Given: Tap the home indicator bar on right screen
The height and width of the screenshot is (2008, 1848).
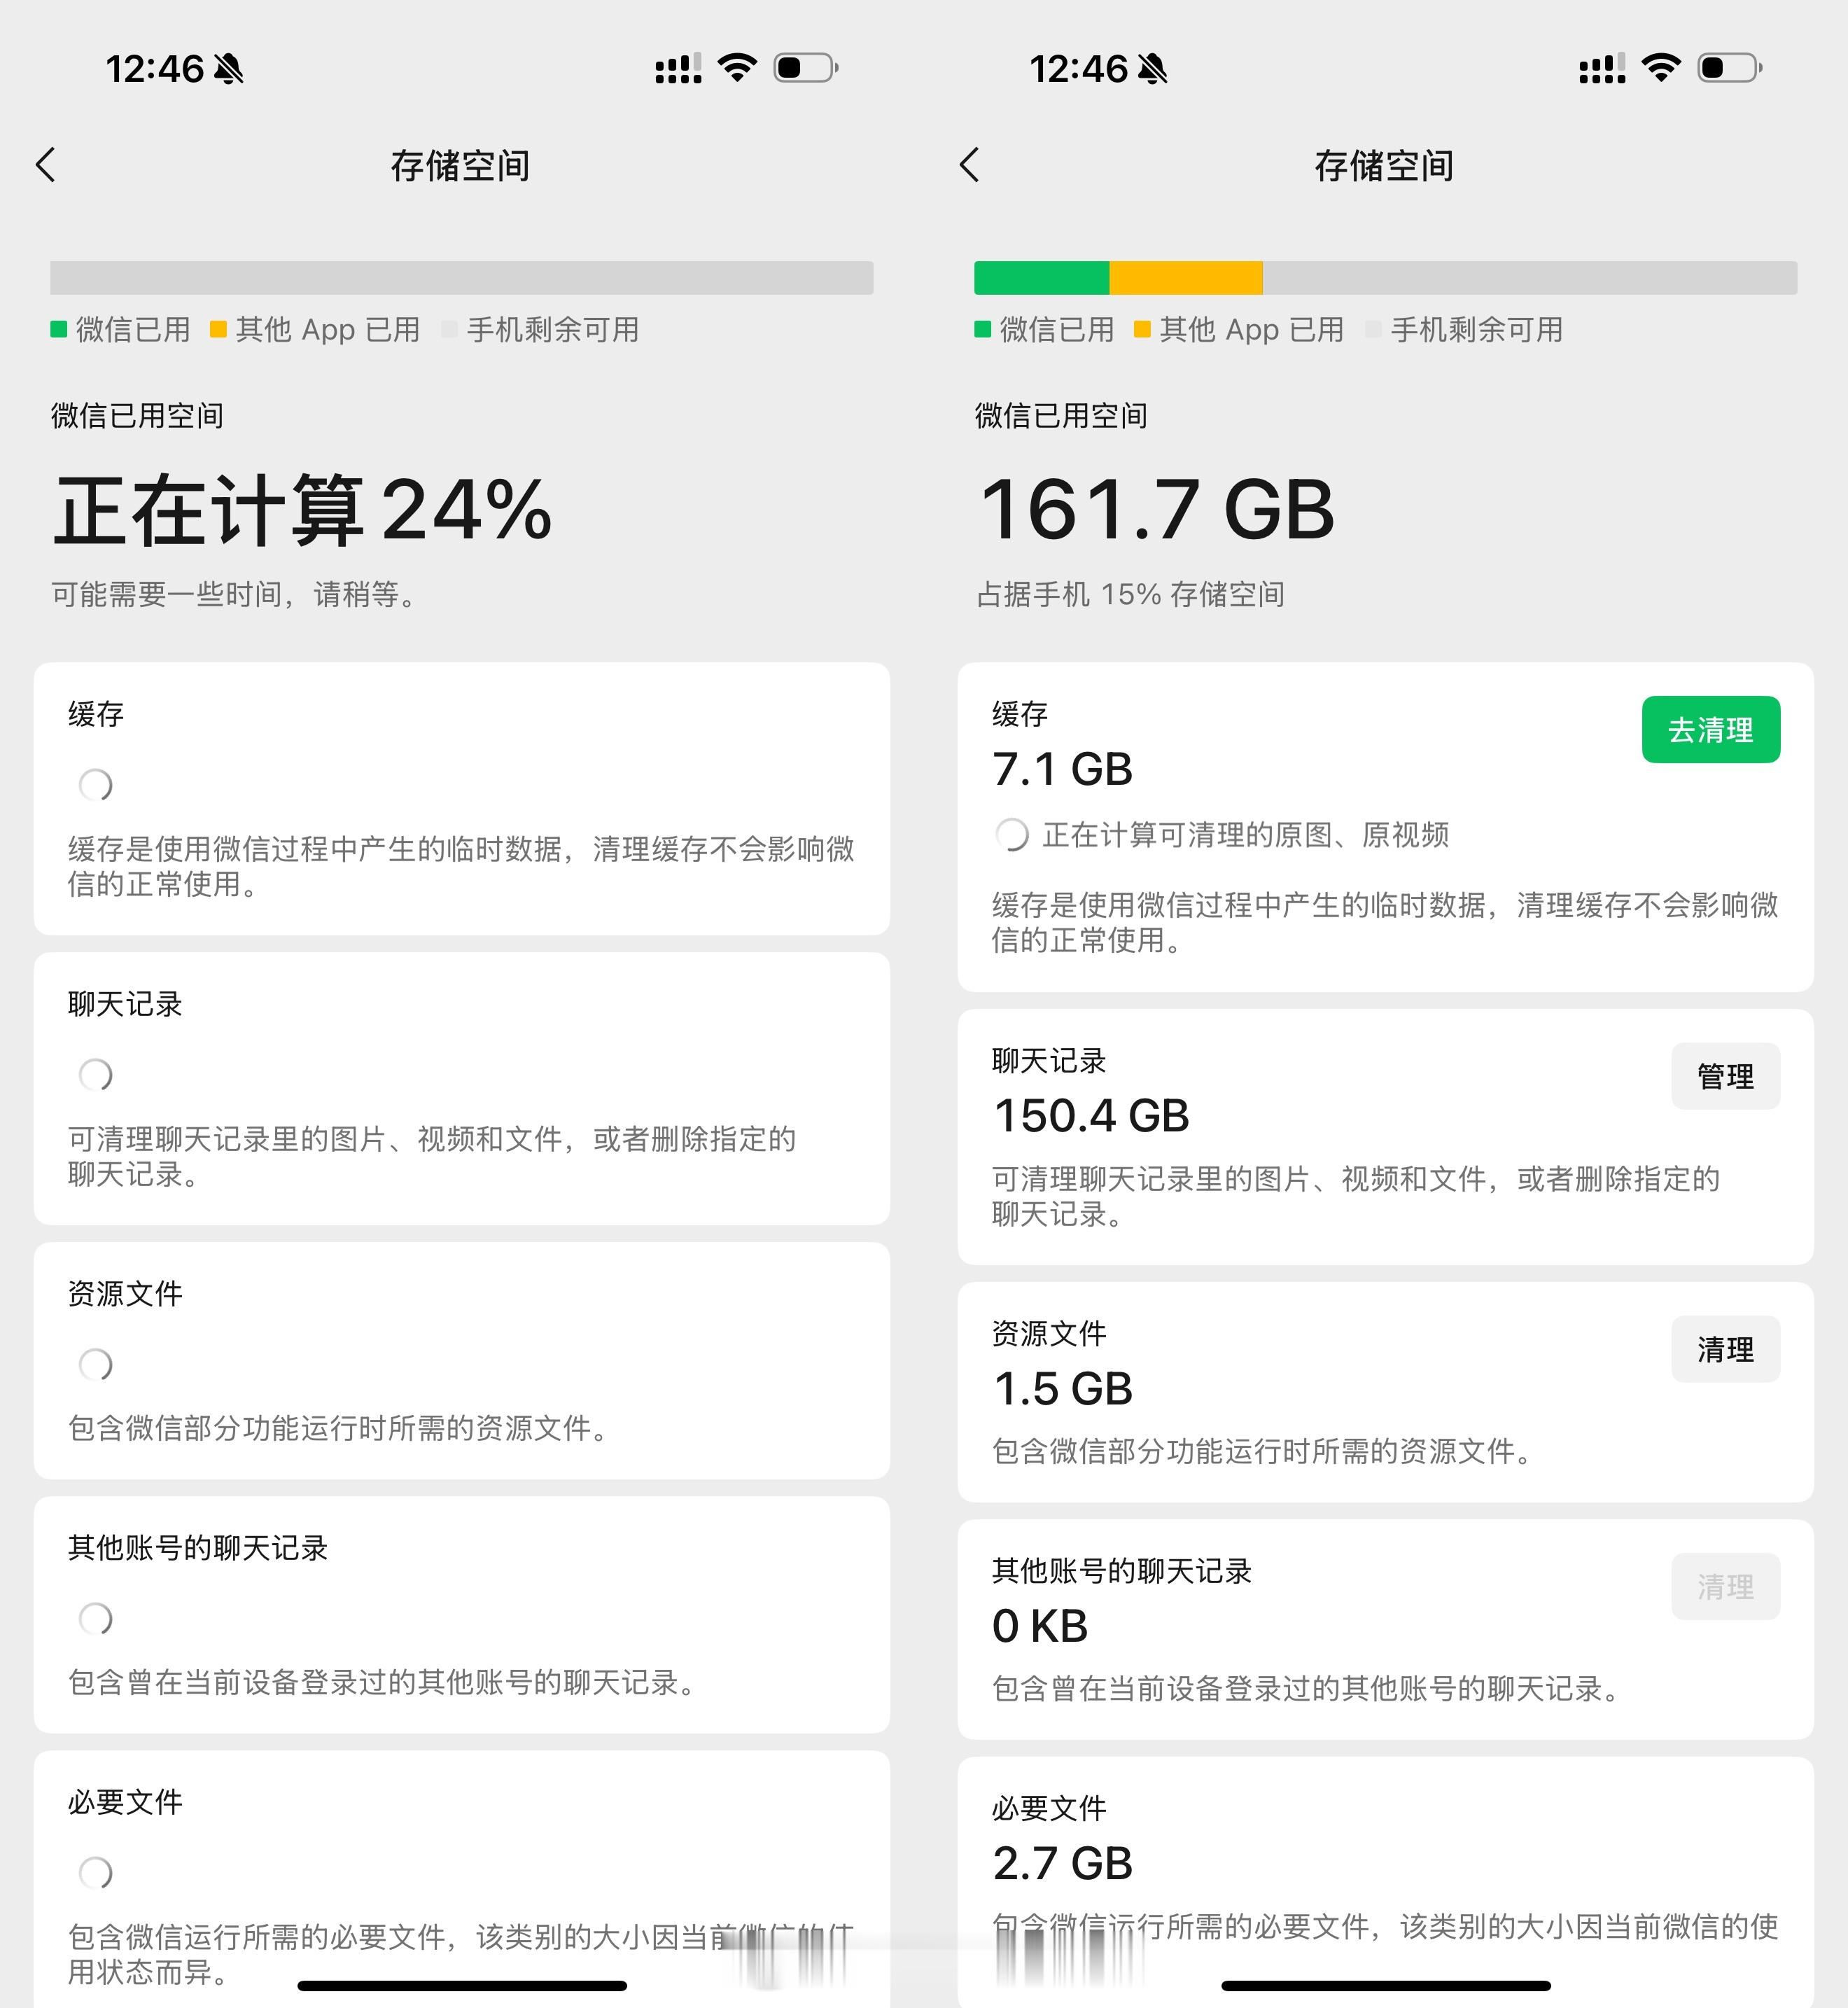Looking at the screenshot, I should pyautogui.click(x=1386, y=1985).
